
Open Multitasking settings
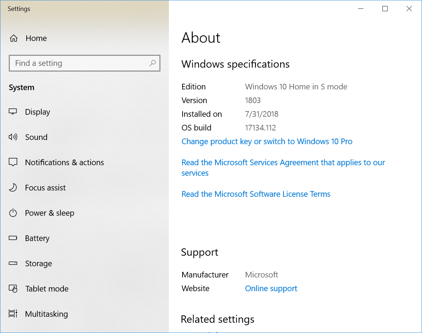47,314
